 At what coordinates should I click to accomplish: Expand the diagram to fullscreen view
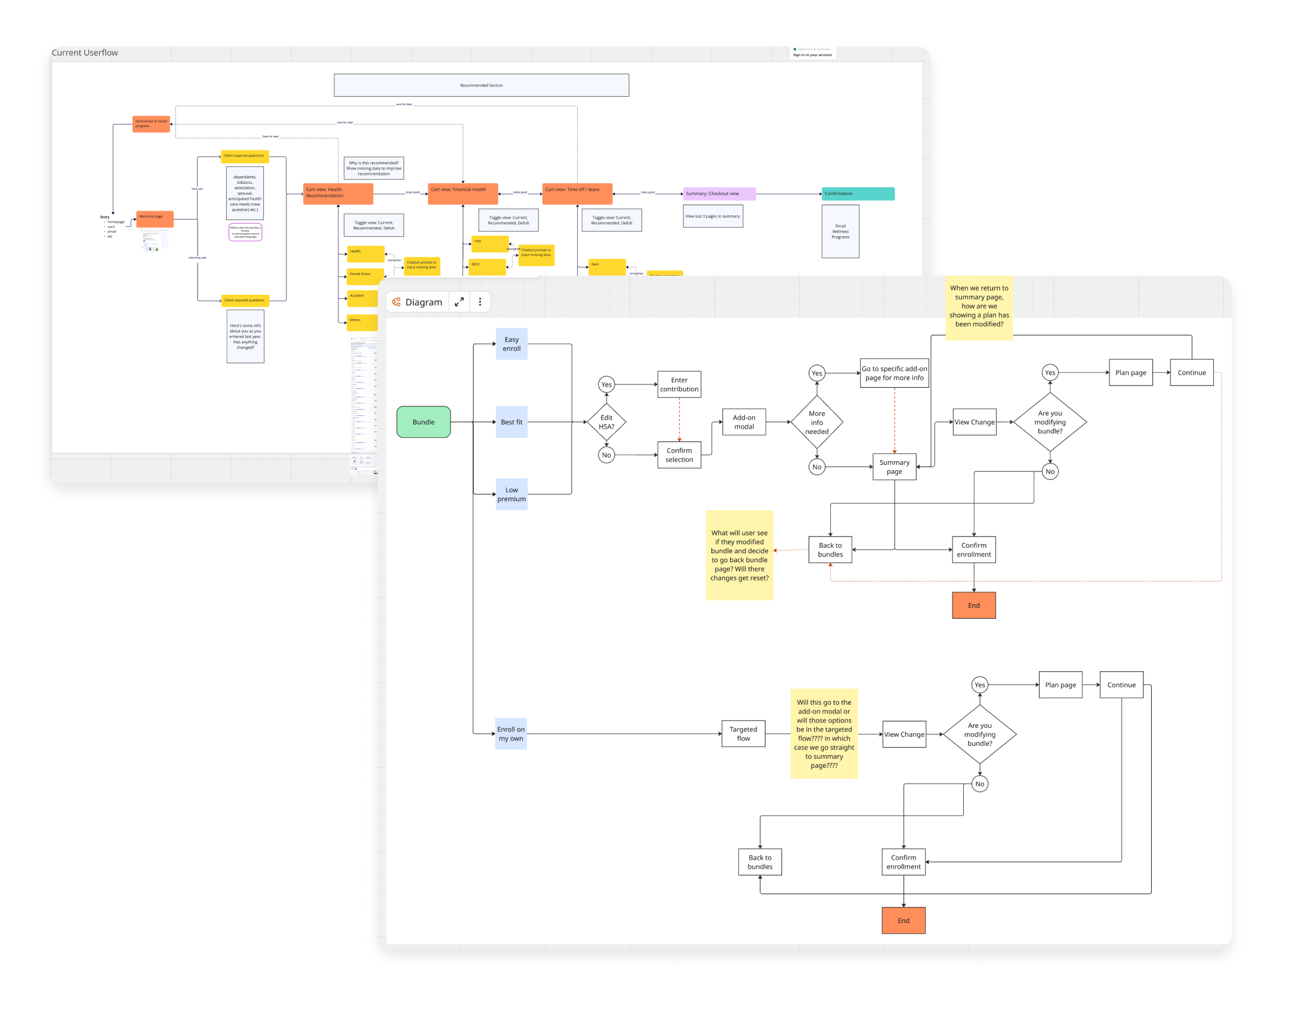click(459, 302)
